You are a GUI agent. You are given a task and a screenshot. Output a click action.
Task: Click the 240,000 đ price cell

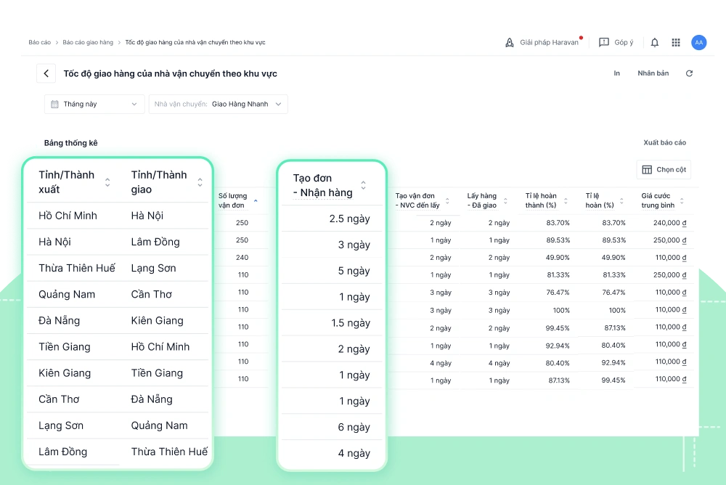click(x=669, y=223)
